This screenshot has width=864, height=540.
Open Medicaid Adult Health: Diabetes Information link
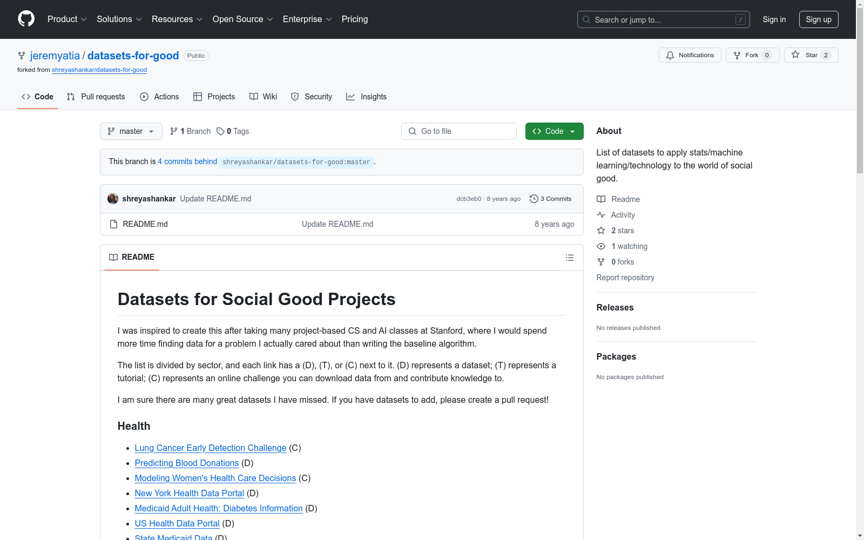[219, 508]
